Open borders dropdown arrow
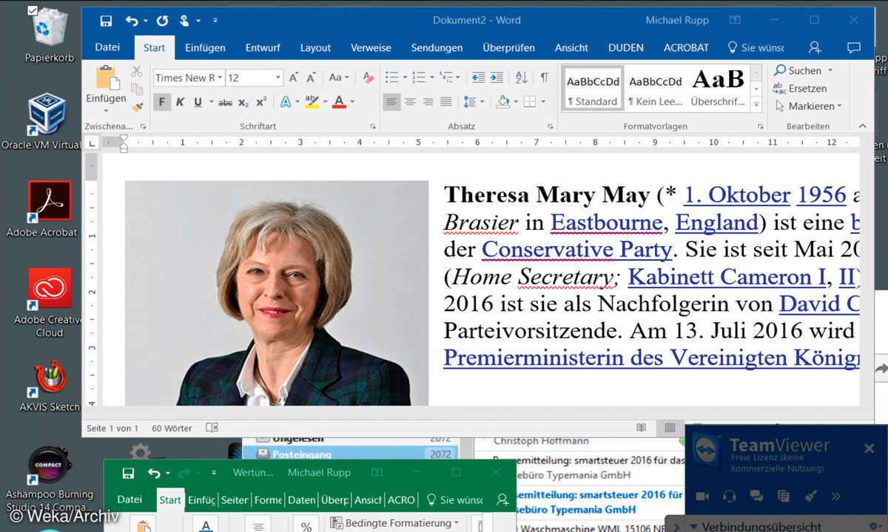Screen dimensions: 888x532 (x=542, y=102)
